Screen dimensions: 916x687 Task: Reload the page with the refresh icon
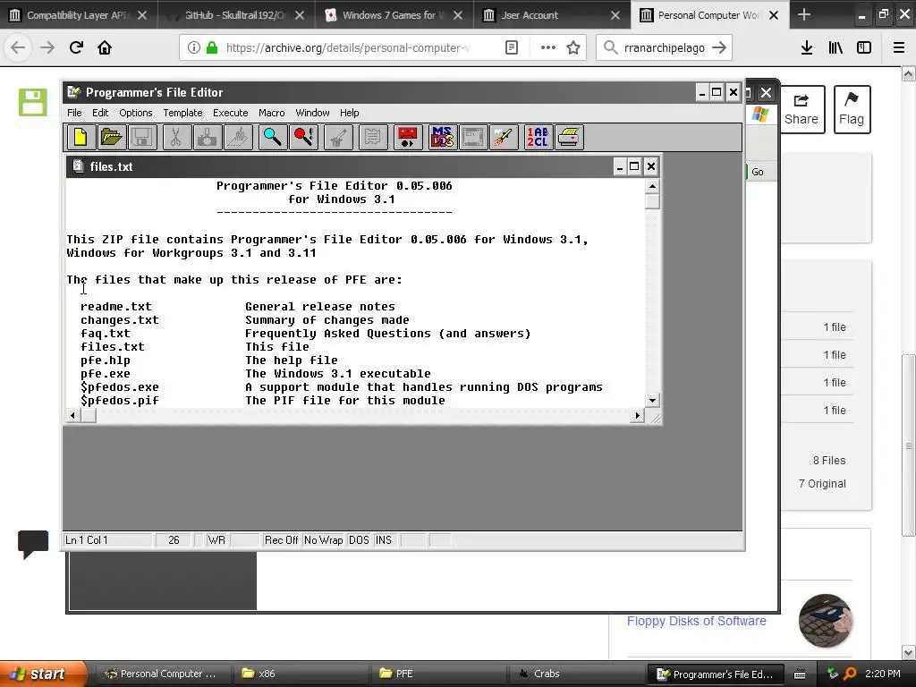tap(76, 47)
